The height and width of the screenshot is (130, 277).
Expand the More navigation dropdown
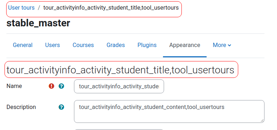pyautogui.click(x=222, y=45)
